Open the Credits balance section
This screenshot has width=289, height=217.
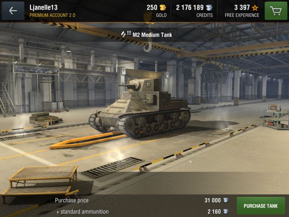pyautogui.click(x=194, y=11)
